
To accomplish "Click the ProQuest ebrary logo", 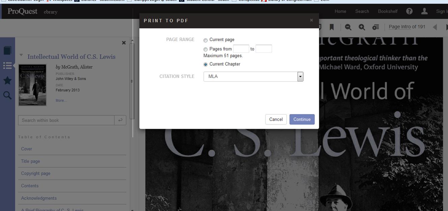I will coord(33,11).
